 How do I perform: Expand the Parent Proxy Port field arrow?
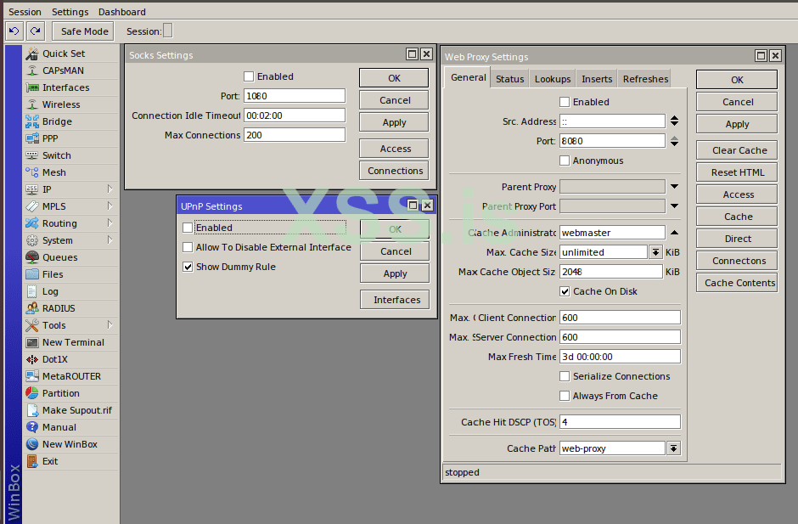coord(674,206)
